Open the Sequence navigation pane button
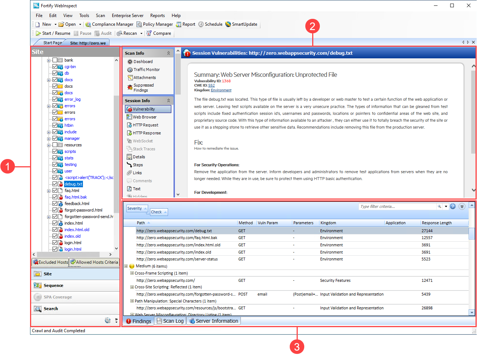 (53, 285)
